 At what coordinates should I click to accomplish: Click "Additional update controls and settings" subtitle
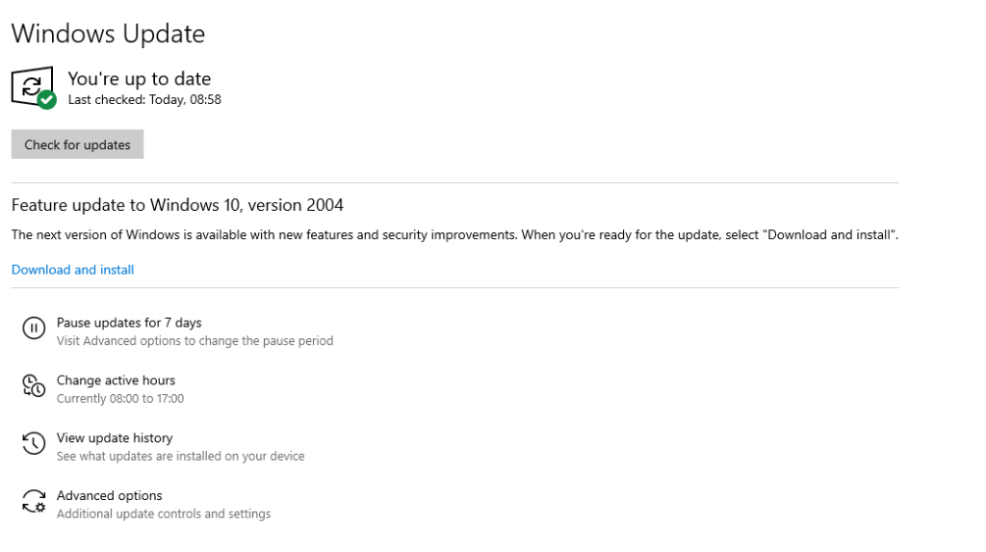click(164, 514)
